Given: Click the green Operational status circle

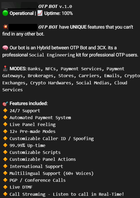Looking at the screenshot, I should click(x=5, y=13).
